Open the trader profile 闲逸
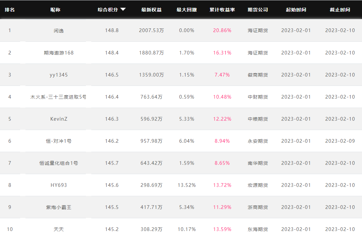The image size is (362, 240). point(59,30)
